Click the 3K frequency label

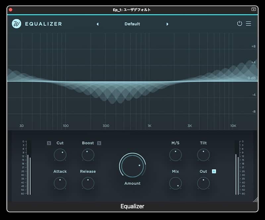pyautogui.click(x=189, y=126)
